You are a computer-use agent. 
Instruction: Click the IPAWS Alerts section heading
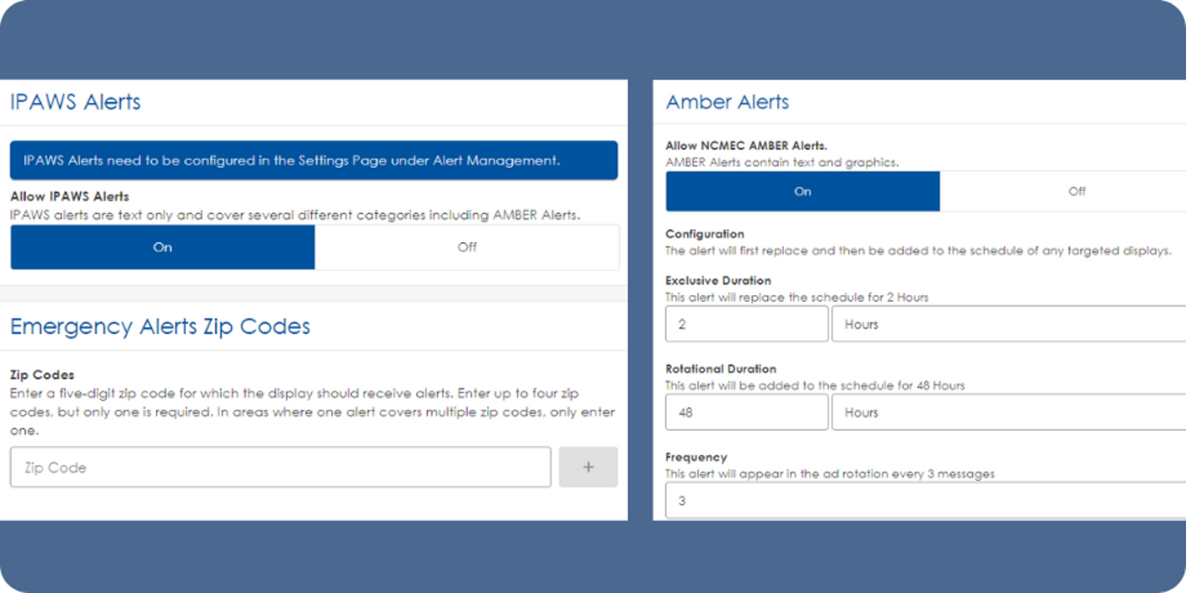coord(75,102)
